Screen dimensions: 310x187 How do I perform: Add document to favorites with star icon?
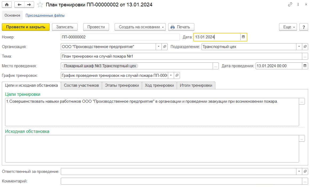pos(40,5)
